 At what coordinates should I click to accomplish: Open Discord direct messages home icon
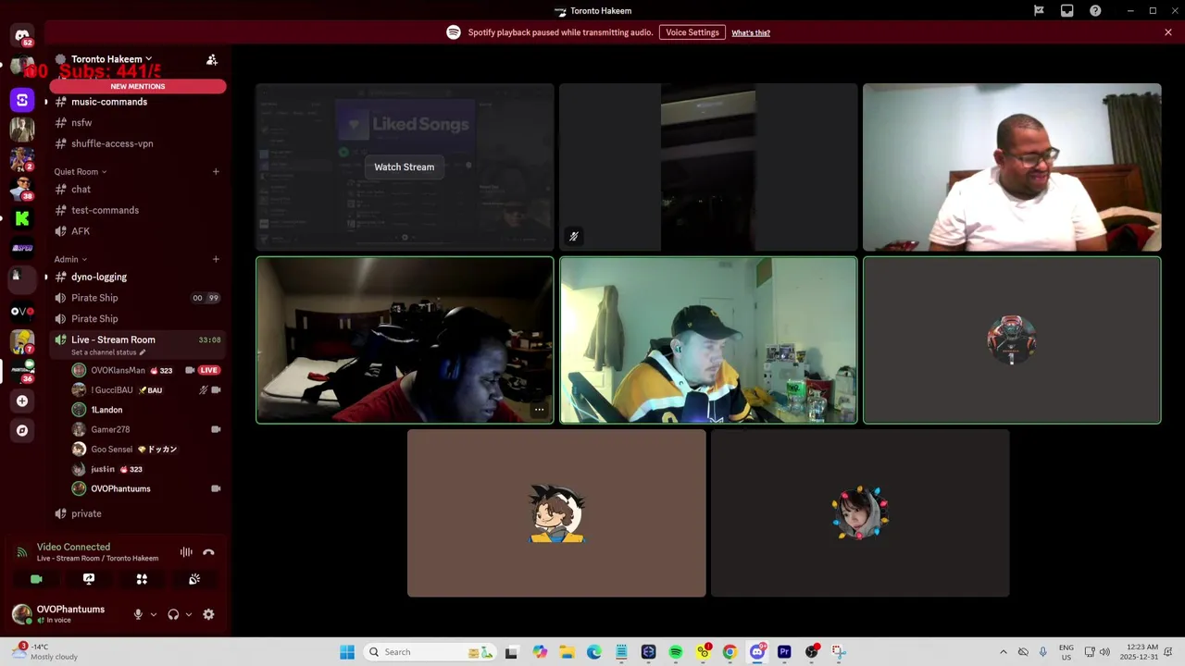tap(22, 36)
